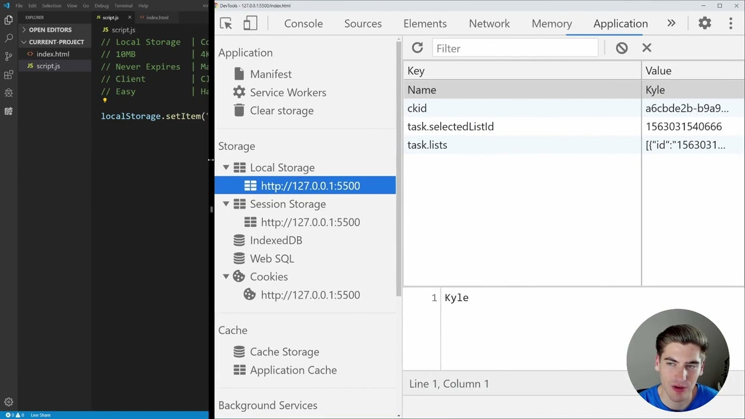The height and width of the screenshot is (419, 745).
Task: Collapse the Session Storage tree arrow
Action: coord(226,204)
